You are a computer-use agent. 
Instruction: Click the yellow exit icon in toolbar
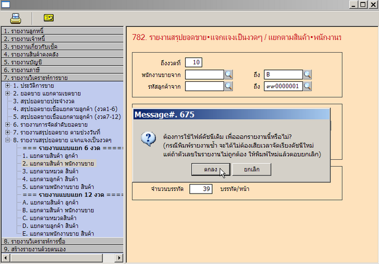coord(49,18)
